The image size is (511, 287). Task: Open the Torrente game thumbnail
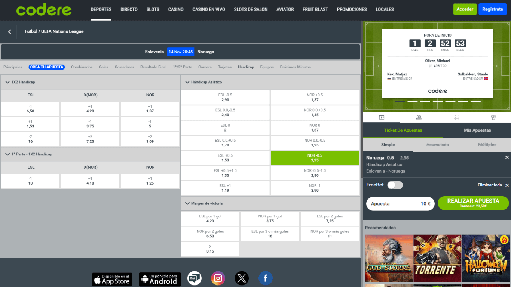pos(437,258)
